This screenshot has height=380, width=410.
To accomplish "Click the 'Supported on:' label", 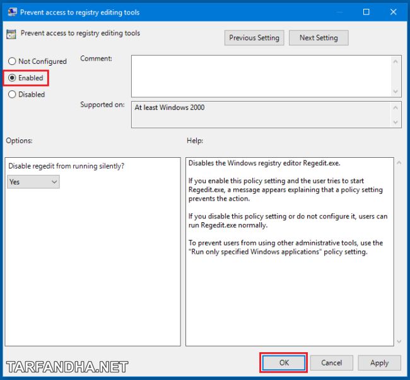I will pyautogui.click(x=102, y=105).
